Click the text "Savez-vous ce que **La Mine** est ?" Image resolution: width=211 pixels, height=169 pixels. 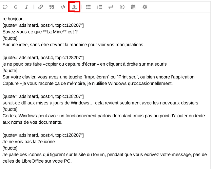pos(40,32)
